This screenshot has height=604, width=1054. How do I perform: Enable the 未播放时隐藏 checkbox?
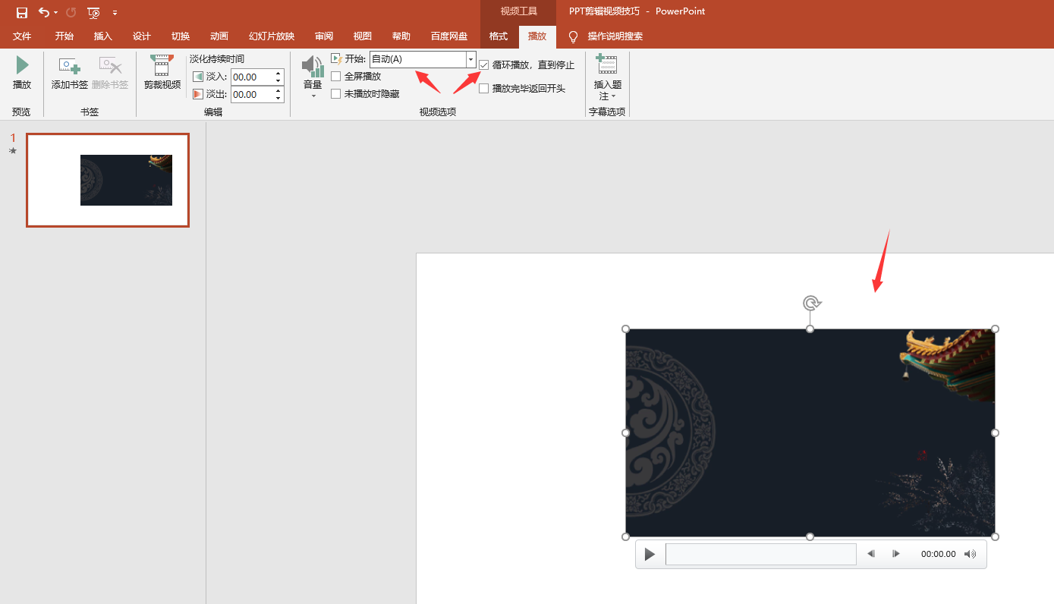pyautogui.click(x=336, y=94)
